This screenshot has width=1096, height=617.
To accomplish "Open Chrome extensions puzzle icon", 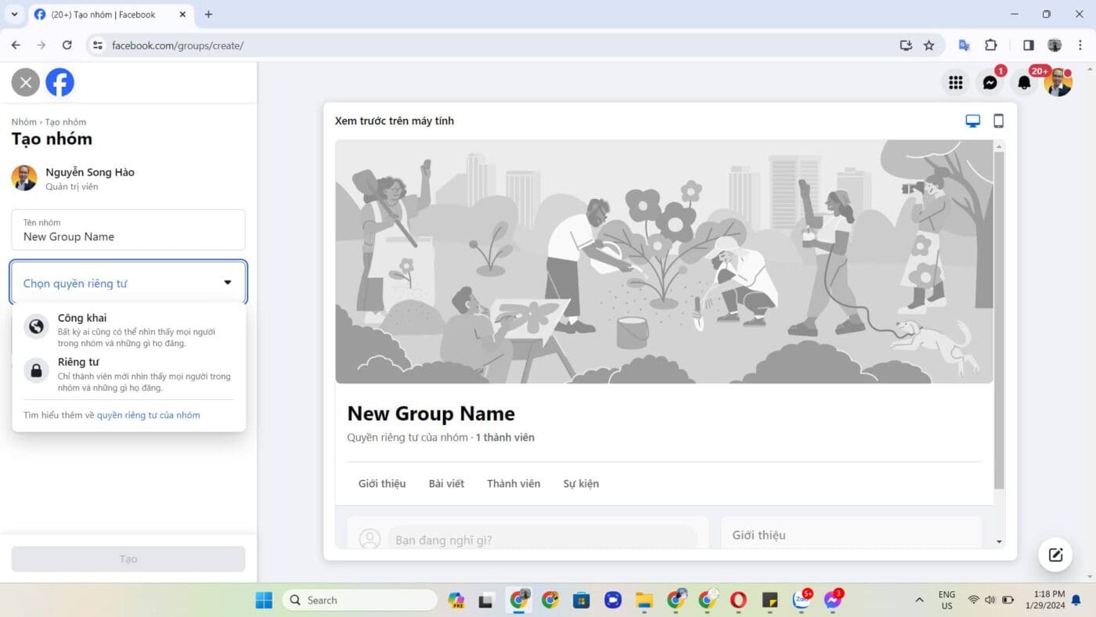I will tap(991, 45).
